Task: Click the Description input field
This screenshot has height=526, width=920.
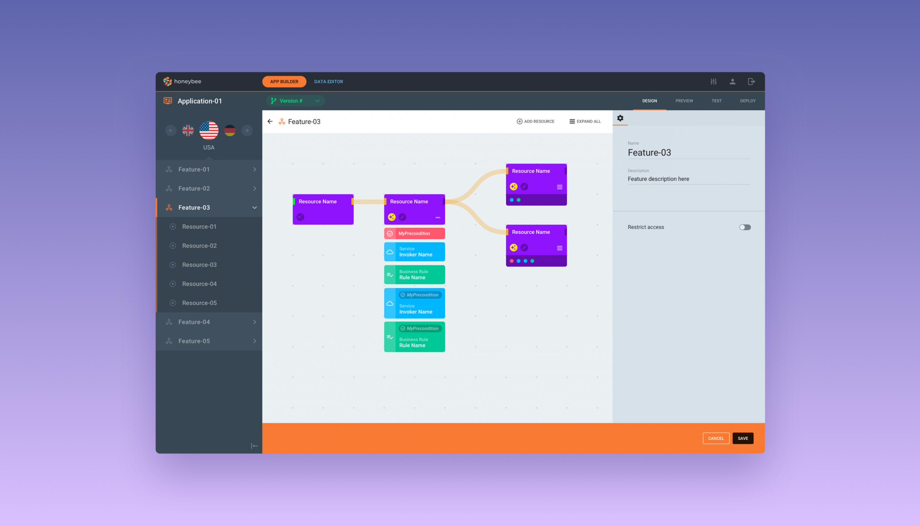Action: click(688, 179)
